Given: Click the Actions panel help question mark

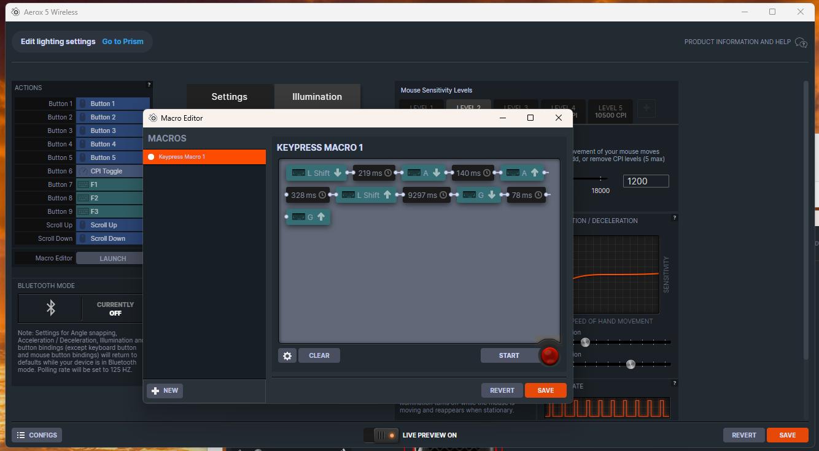Looking at the screenshot, I should pyautogui.click(x=149, y=85).
